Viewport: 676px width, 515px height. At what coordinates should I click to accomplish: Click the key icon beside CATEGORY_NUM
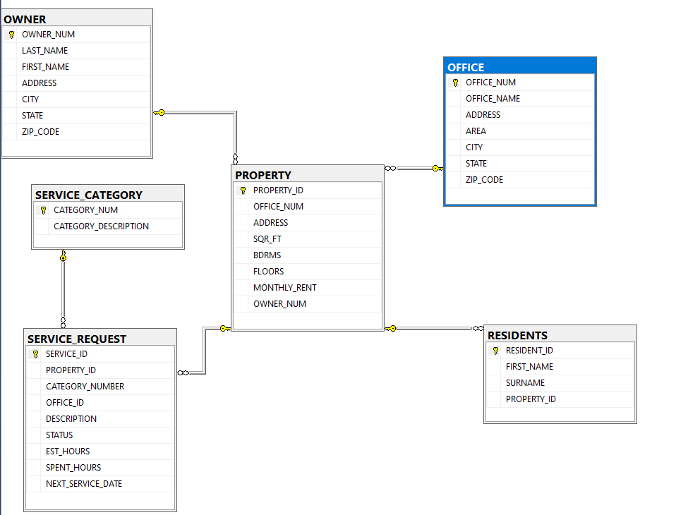[x=44, y=210]
